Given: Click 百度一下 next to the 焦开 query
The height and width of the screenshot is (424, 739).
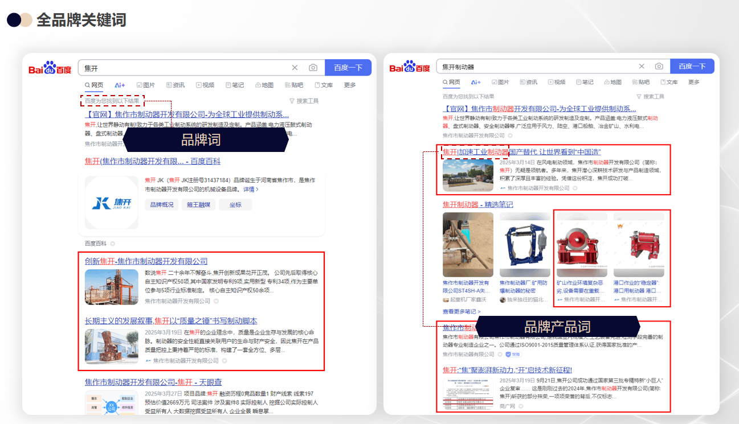Looking at the screenshot, I should point(348,68).
